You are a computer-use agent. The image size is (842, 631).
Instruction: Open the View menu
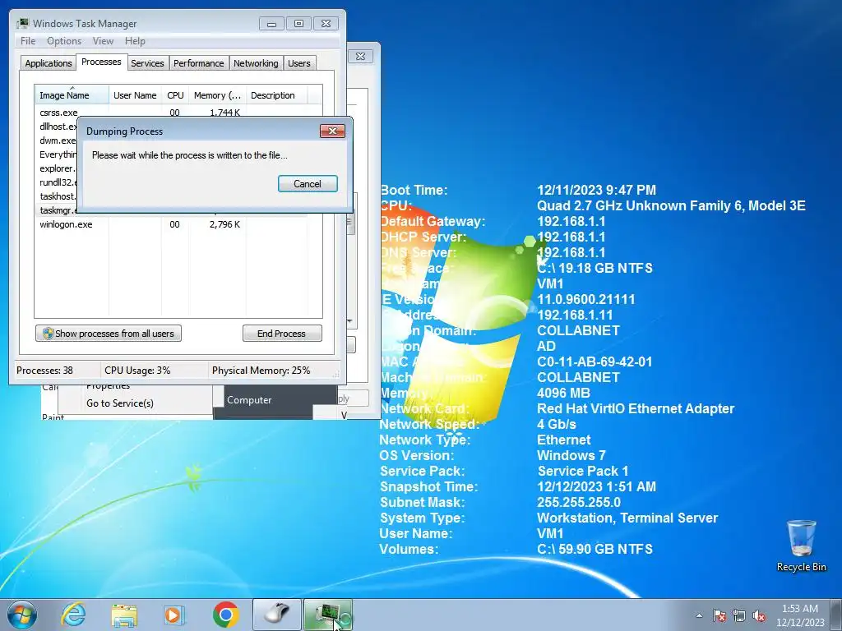103,41
